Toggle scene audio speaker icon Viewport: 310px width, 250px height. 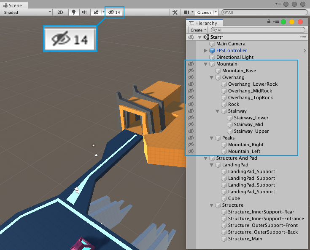point(85,13)
